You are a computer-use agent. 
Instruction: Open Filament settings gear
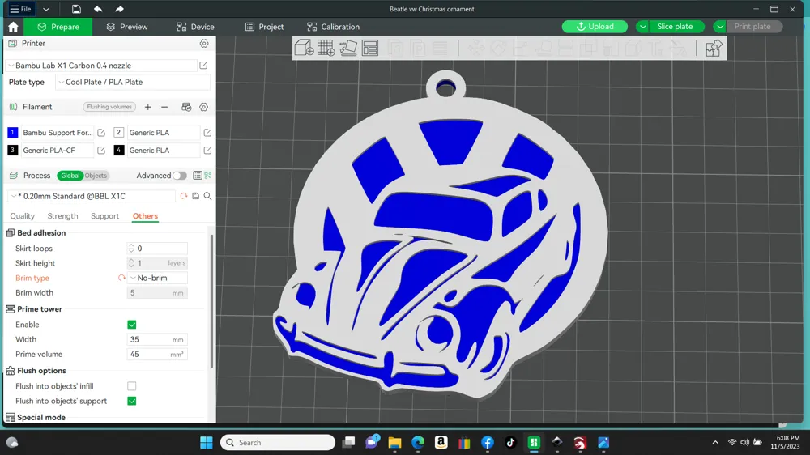click(204, 107)
